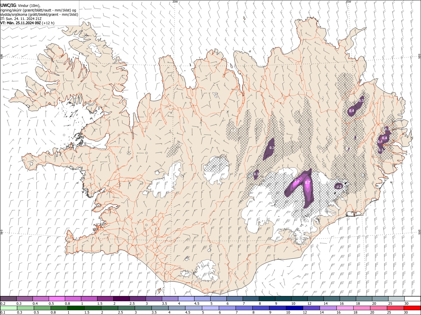Click the 0.1 label in the rain legend
The image size is (421, 315).
(3, 312)
